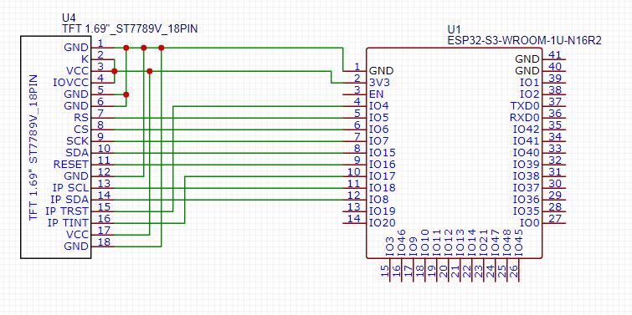This screenshot has width=632, height=315.
Task: Select the EN pin label on U1
Action: [376, 94]
